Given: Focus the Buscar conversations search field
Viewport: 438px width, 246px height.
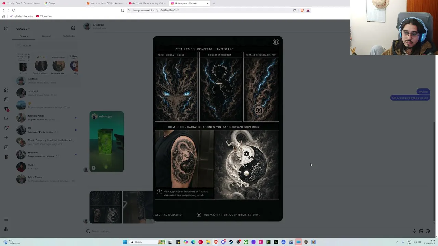Looking at the screenshot, I should coord(47,45).
